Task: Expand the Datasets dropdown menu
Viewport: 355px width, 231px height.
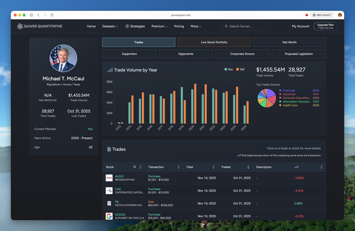Action: pyautogui.click(x=110, y=26)
